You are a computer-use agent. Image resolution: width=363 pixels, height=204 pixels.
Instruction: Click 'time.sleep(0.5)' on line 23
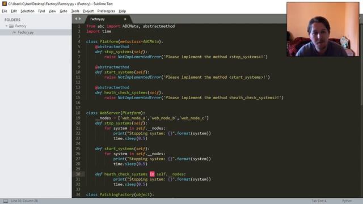[130, 138]
